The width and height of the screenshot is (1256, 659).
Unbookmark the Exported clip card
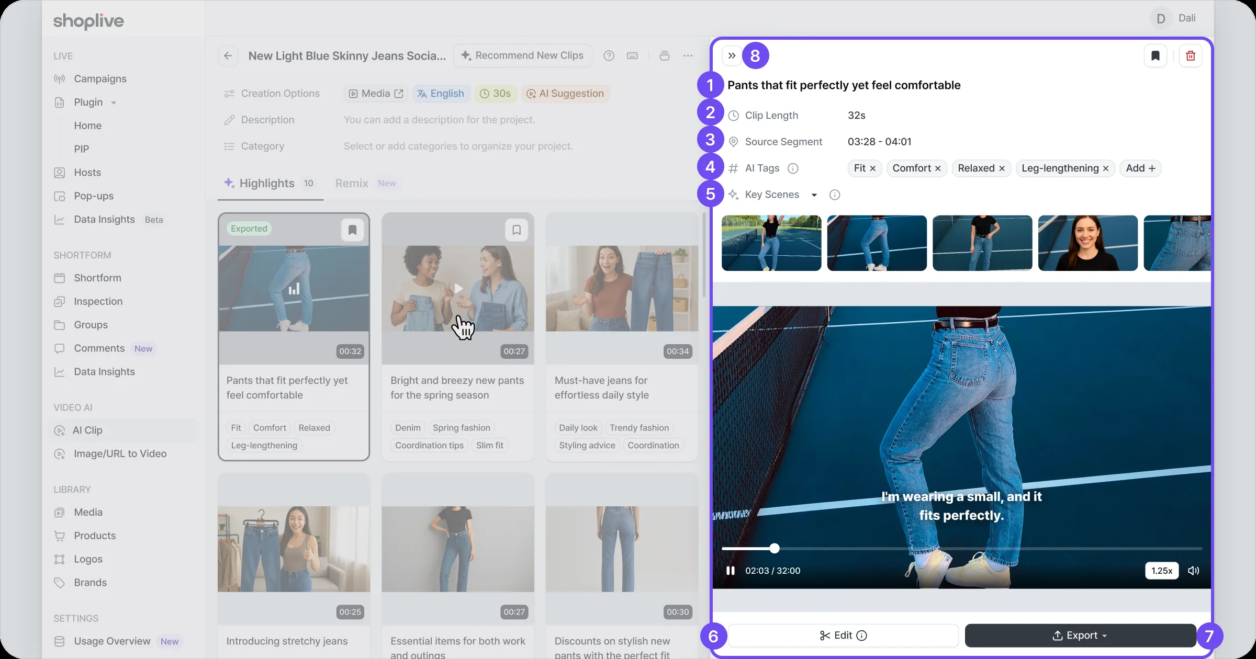point(352,230)
